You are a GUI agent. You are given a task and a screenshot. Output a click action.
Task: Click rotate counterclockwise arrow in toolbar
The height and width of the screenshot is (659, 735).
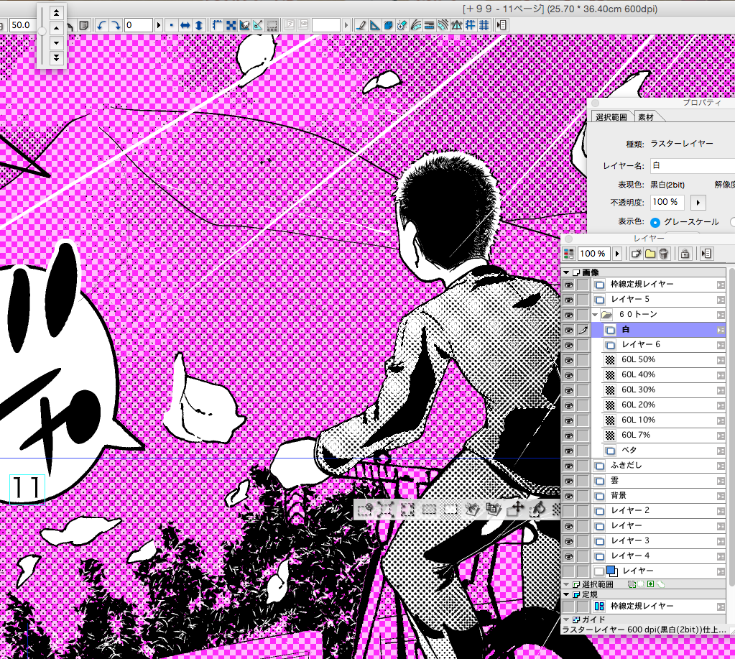101,25
